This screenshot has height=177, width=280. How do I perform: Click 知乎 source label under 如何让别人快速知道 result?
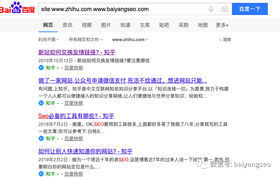50,174
